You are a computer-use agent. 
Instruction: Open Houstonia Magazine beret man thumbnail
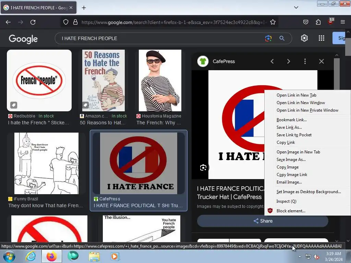point(160,80)
